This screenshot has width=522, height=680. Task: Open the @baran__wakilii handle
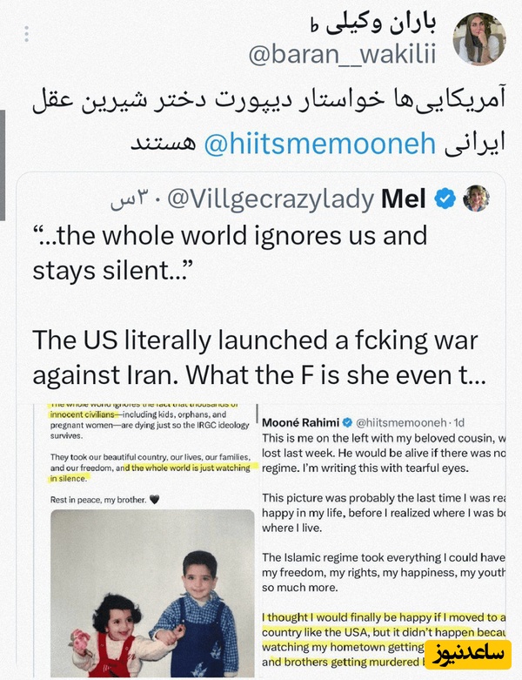click(x=343, y=55)
